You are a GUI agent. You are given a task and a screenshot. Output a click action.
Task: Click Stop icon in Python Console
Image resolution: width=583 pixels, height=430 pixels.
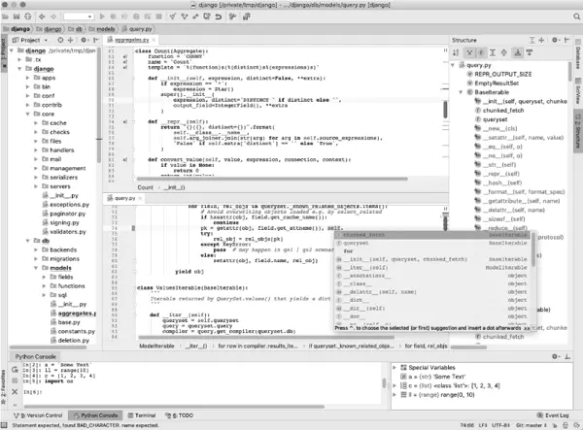click(15, 380)
